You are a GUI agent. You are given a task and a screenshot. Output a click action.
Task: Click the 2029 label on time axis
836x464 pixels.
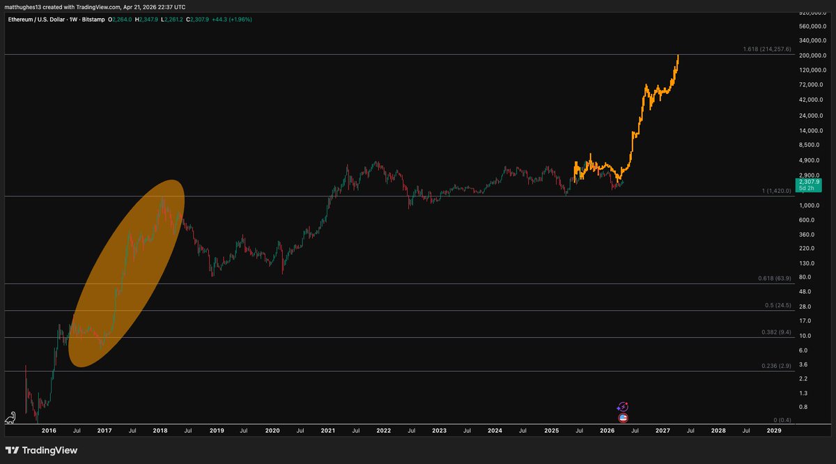point(773,431)
